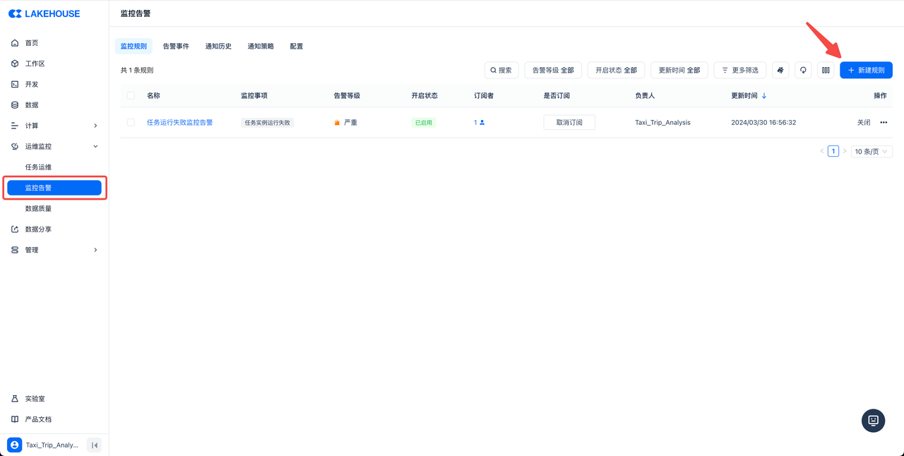Viewport: 904px width, 456px height.
Task: Open the 告警等级 filter dropdown
Action: click(553, 71)
